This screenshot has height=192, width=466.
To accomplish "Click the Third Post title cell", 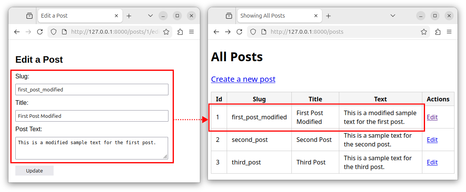I will (316, 162).
